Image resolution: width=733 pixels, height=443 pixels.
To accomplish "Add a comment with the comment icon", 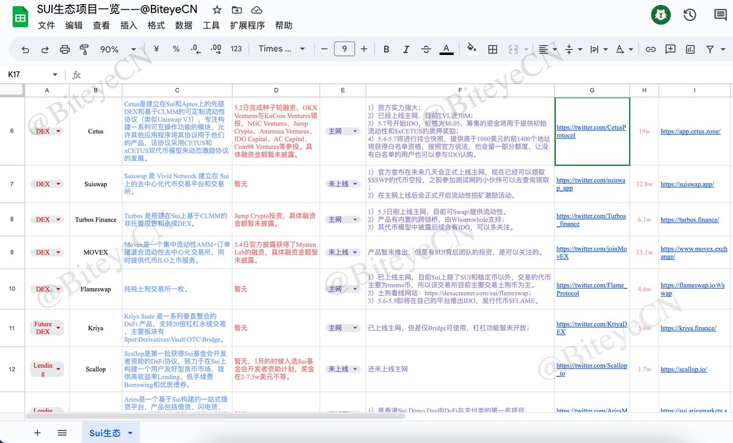I will 671,49.
